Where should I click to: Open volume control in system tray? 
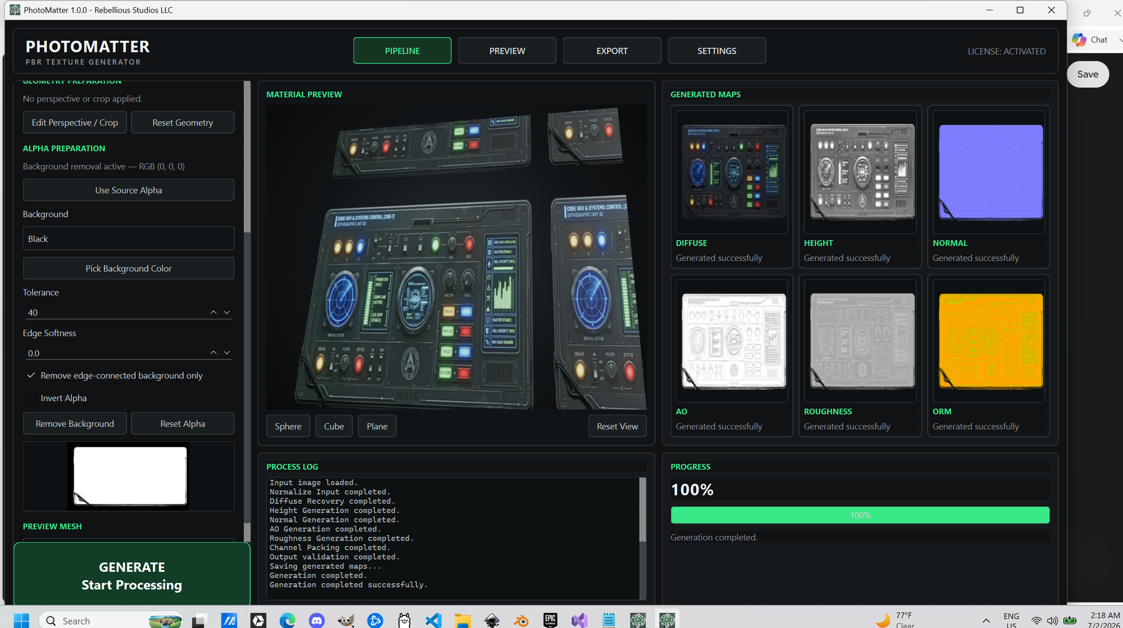tap(1052, 621)
